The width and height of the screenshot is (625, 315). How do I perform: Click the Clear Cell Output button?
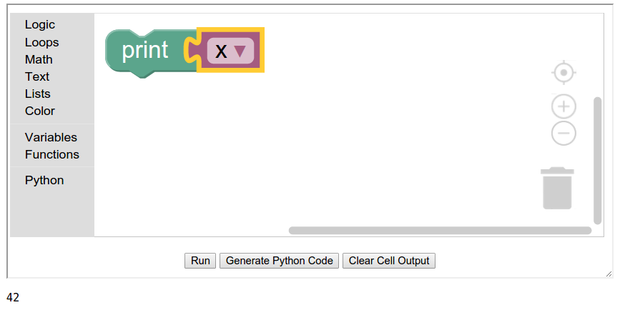[x=389, y=261]
